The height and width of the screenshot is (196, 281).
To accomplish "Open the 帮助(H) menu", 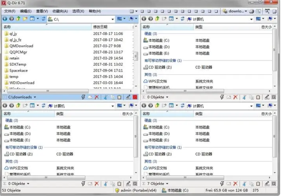I will (95, 11).
